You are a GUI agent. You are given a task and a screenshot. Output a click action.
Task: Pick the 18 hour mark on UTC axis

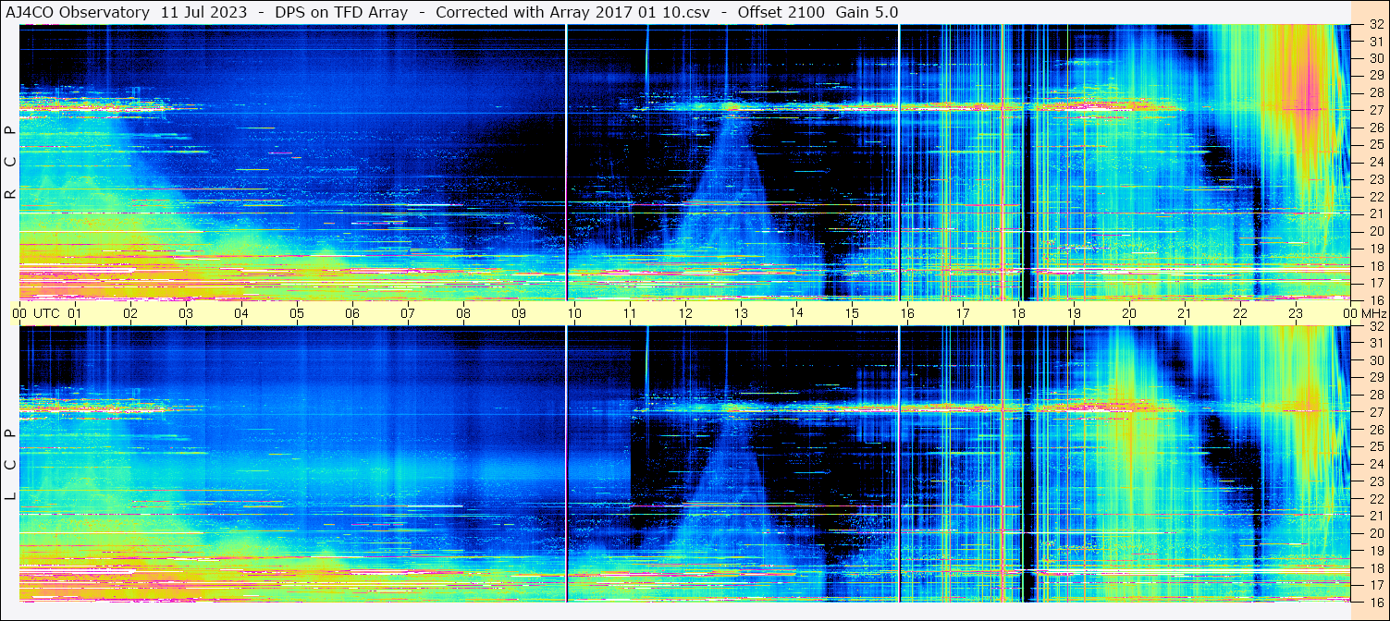click(1018, 313)
